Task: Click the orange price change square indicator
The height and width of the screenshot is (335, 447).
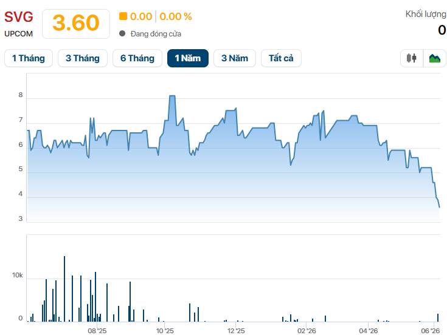Action: (x=123, y=16)
